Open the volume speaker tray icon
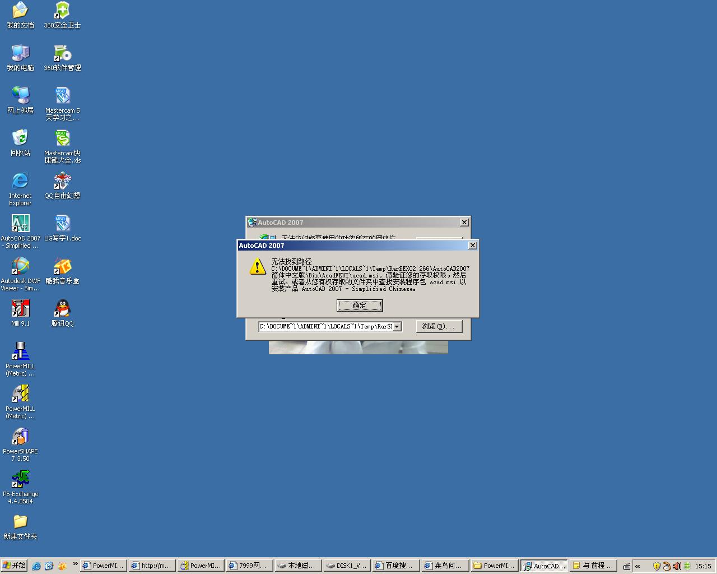Screen dimensions: 717x574 pos(677,566)
